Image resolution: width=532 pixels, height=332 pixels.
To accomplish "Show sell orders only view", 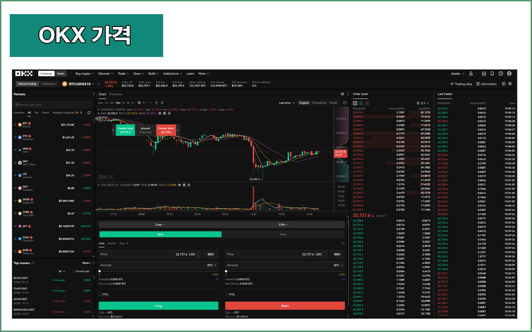I will click(x=367, y=103).
